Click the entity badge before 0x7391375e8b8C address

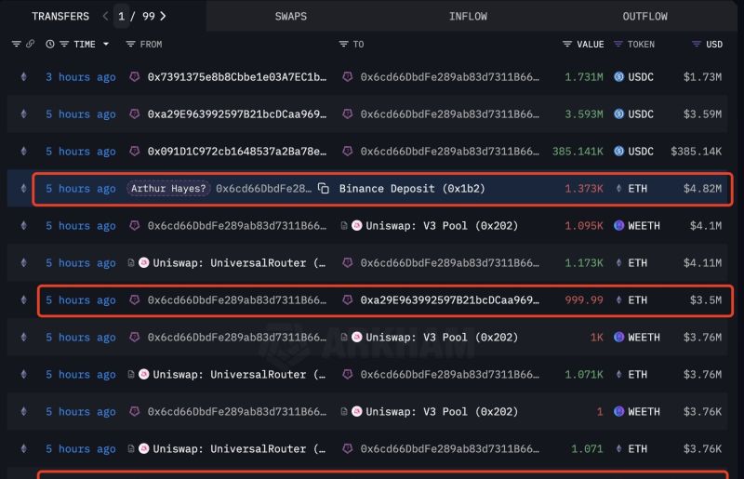[135, 76]
